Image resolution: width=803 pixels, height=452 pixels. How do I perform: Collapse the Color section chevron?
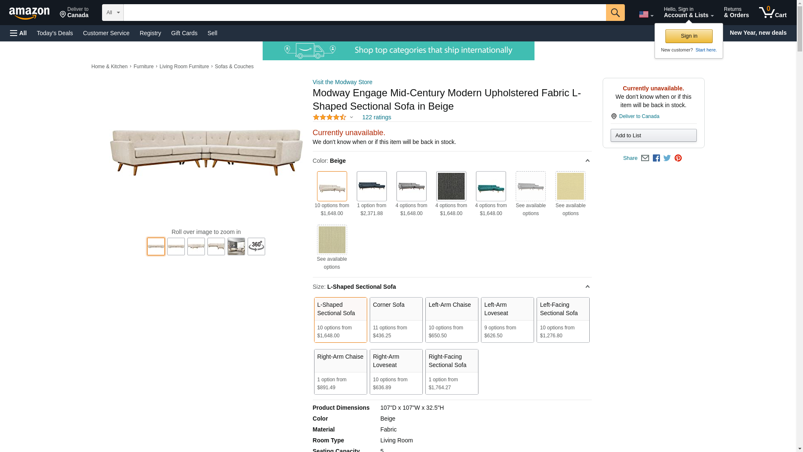(587, 161)
